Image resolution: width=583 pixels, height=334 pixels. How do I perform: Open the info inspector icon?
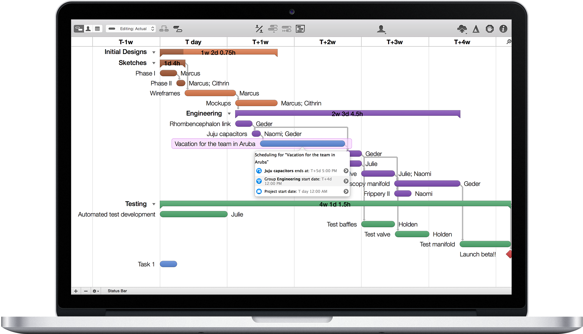503,28
